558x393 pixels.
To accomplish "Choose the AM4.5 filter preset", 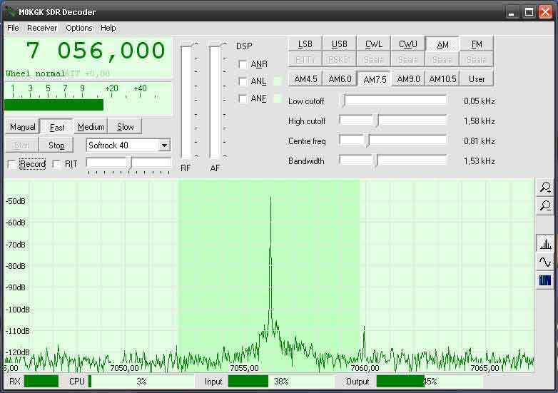I will pos(305,79).
